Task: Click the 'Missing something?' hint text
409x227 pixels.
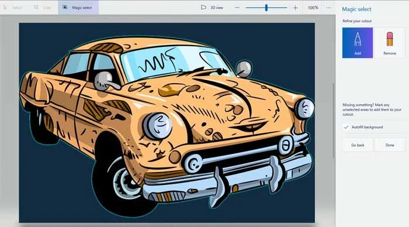Action: click(x=372, y=109)
